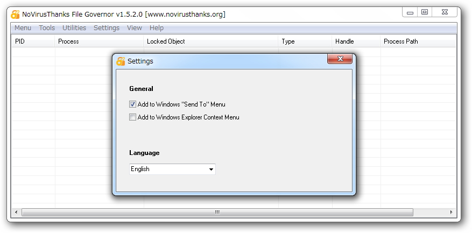The width and height of the screenshot is (472, 233).
Task: Click the Locked Object column header
Action: click(x=211, y=41)
